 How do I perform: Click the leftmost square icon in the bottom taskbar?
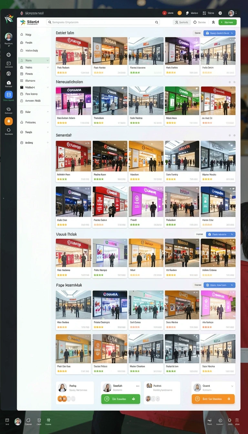(7, 420)
